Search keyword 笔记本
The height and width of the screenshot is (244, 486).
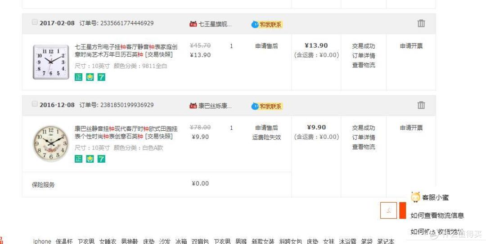pos(386,241)
